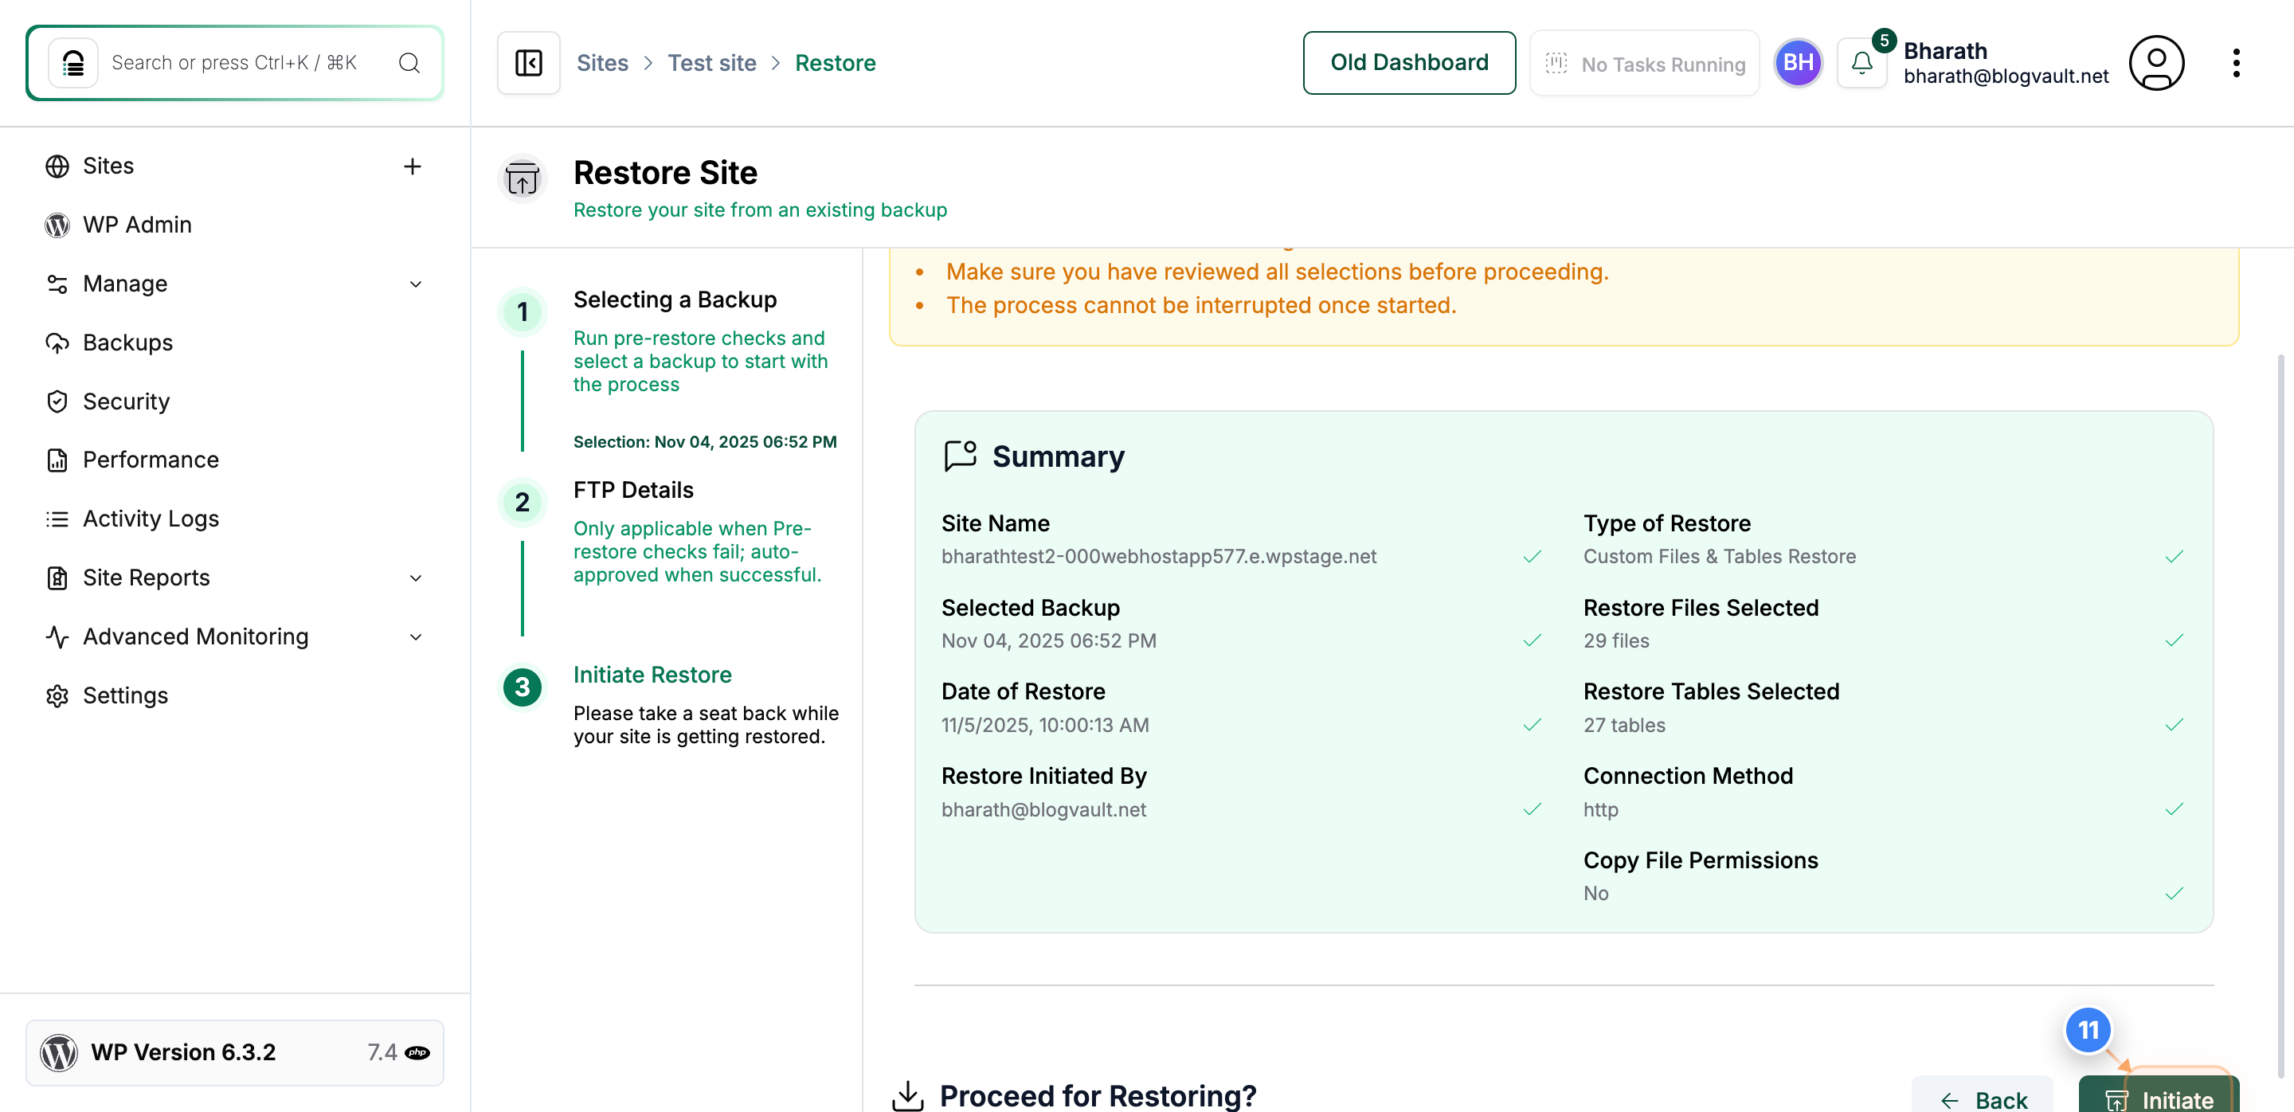Open WP Admin from the sidebar
Screen dimensions: 2294x1112
[138, 225]
